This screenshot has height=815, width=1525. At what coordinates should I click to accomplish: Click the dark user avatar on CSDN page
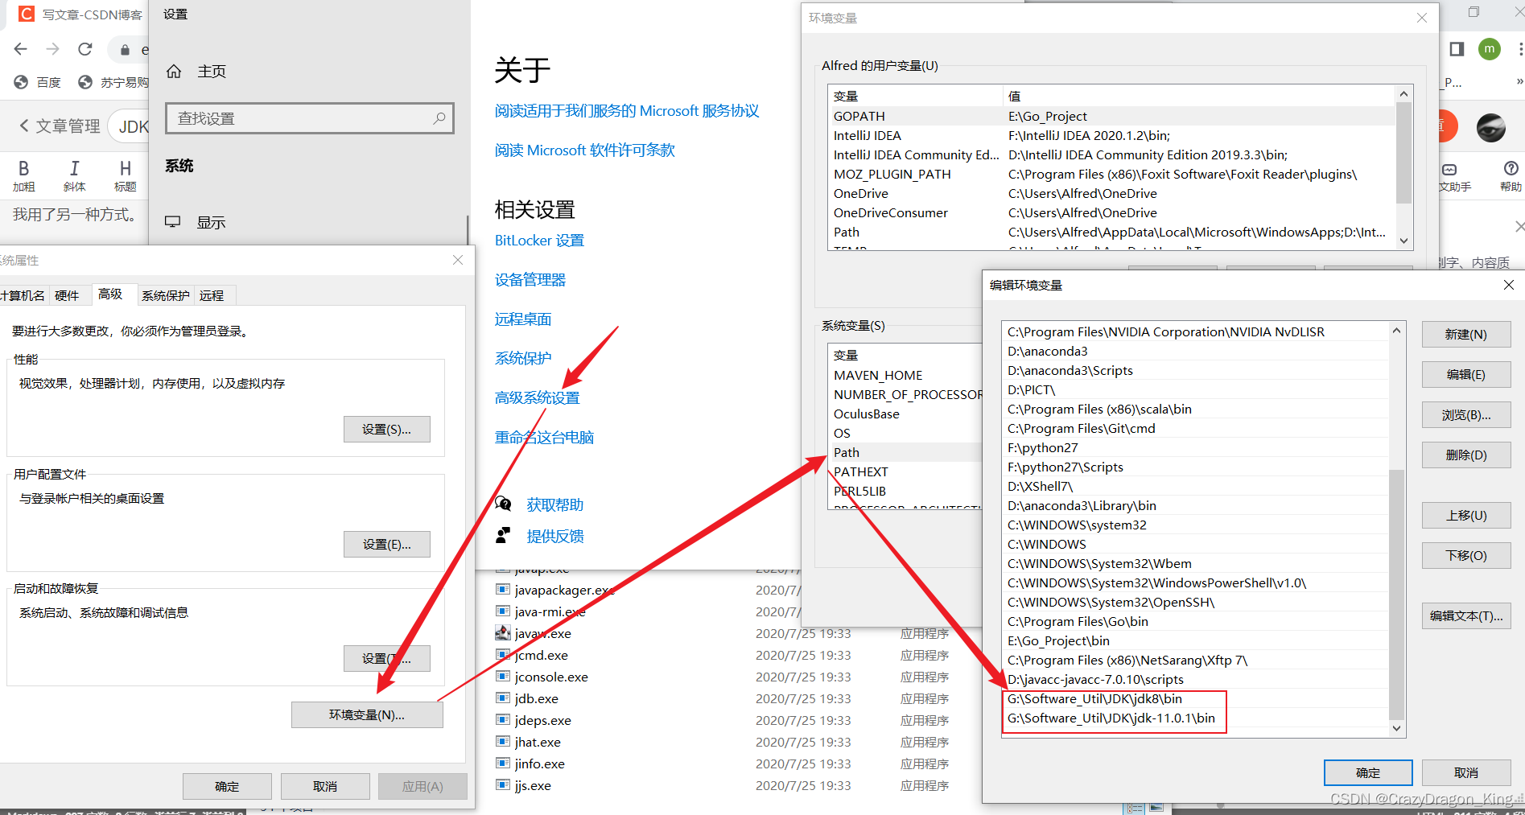click(1491, 127)
